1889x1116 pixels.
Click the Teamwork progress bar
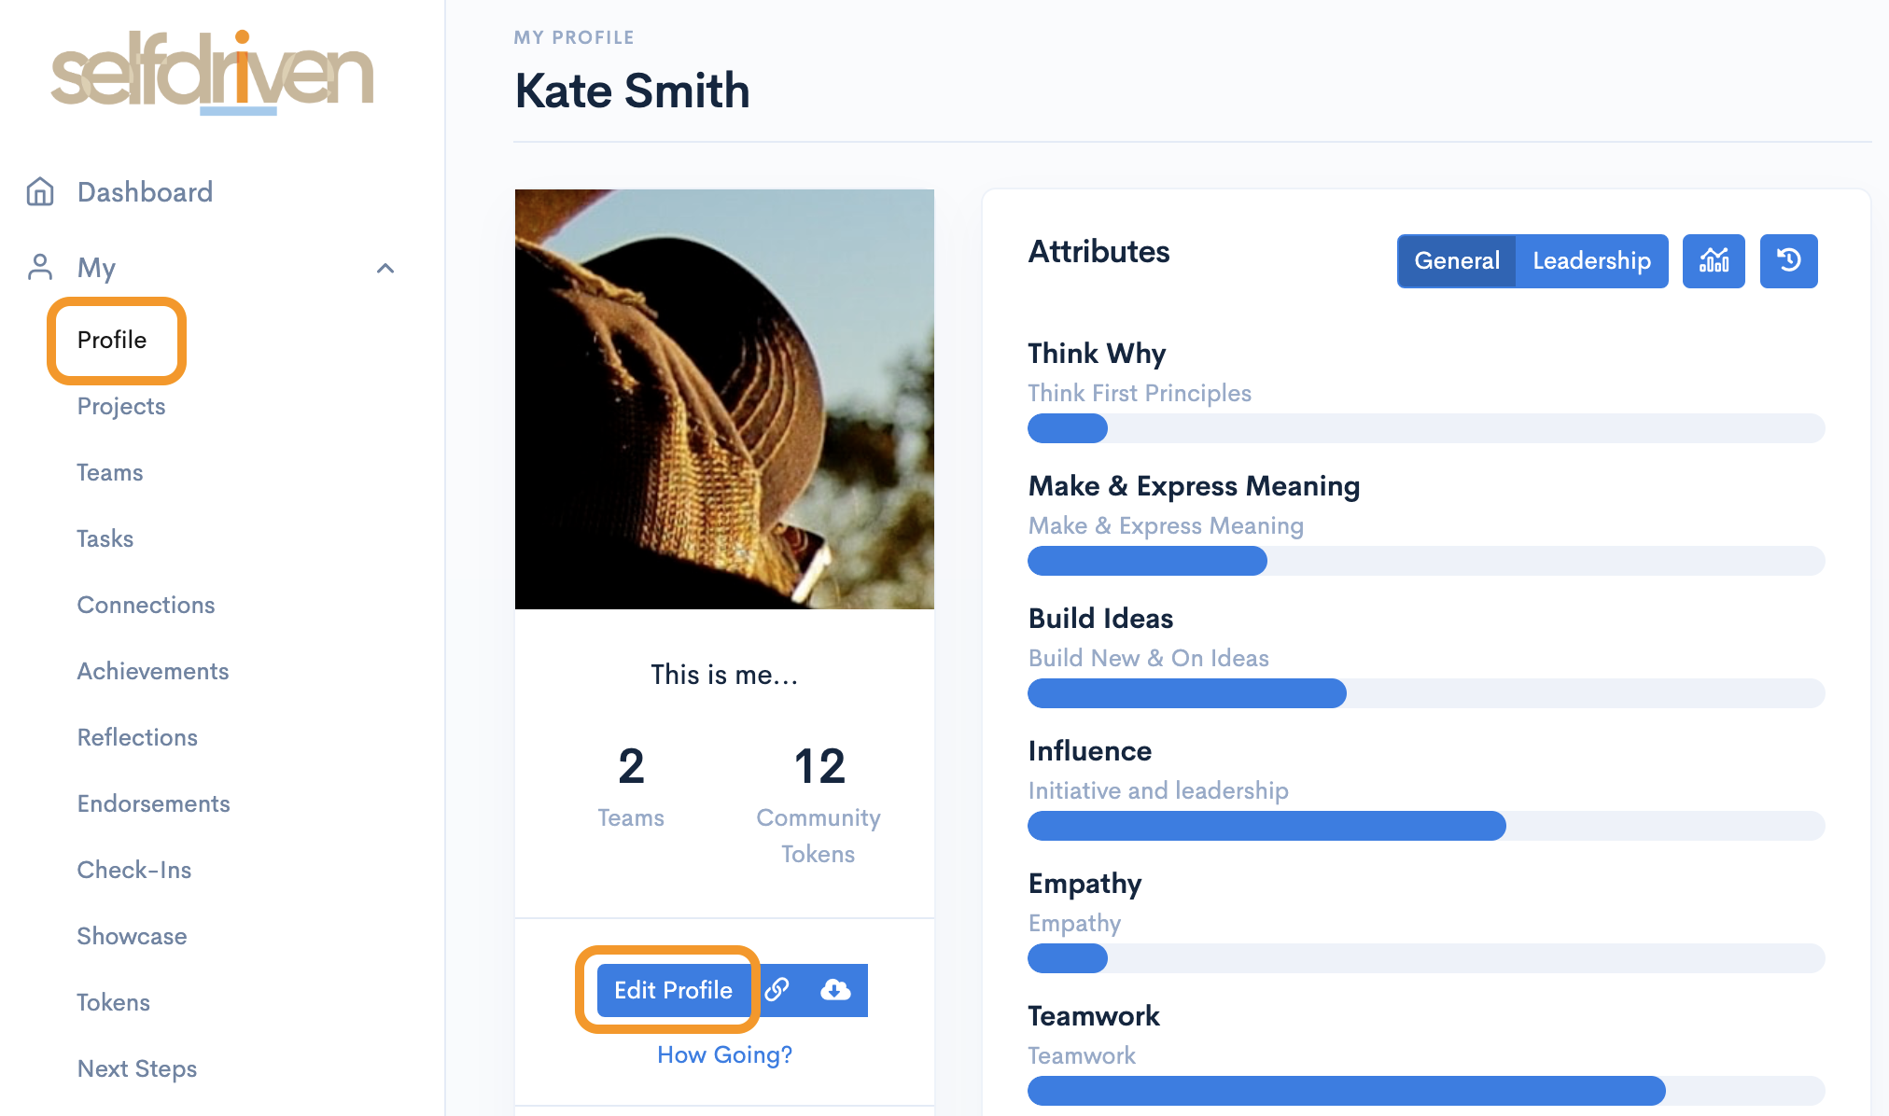tap(1425, 1090)
